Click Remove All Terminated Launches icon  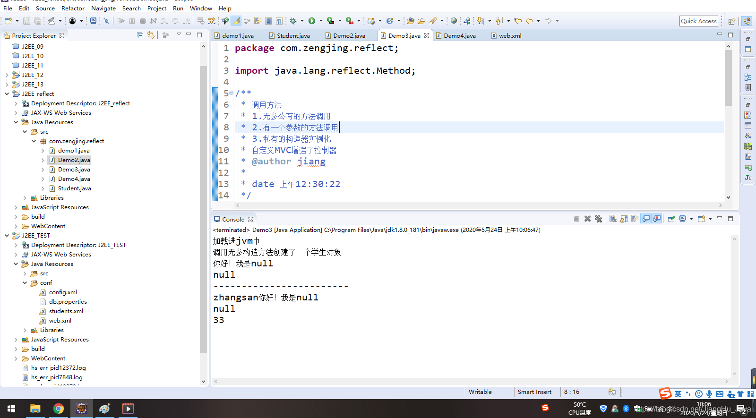point(599,219)
